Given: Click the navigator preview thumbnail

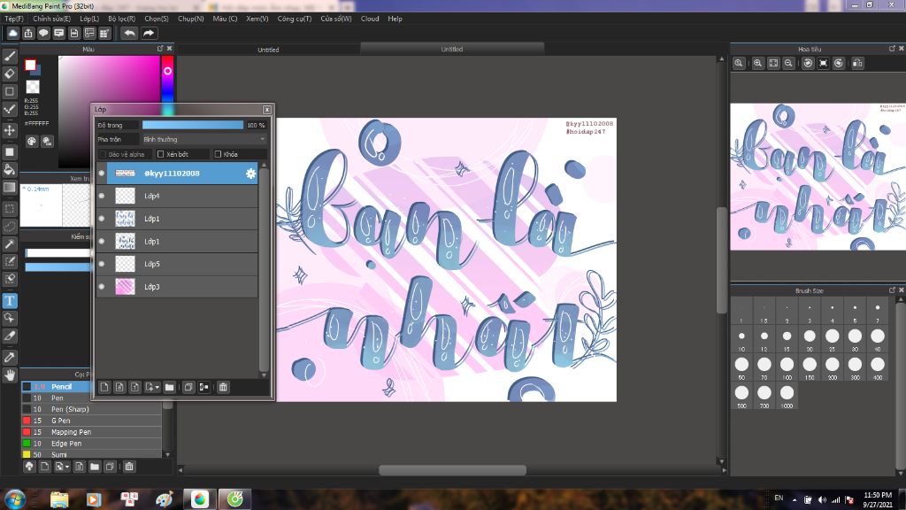Looking at the screenshot, I should [818, 176].
